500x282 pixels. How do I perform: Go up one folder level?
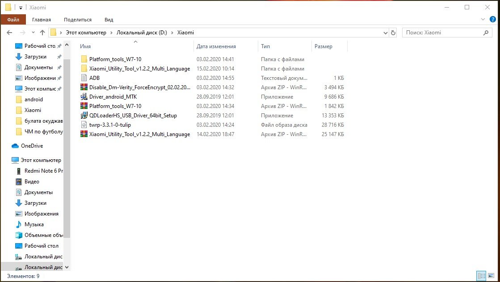coord(42,33)
